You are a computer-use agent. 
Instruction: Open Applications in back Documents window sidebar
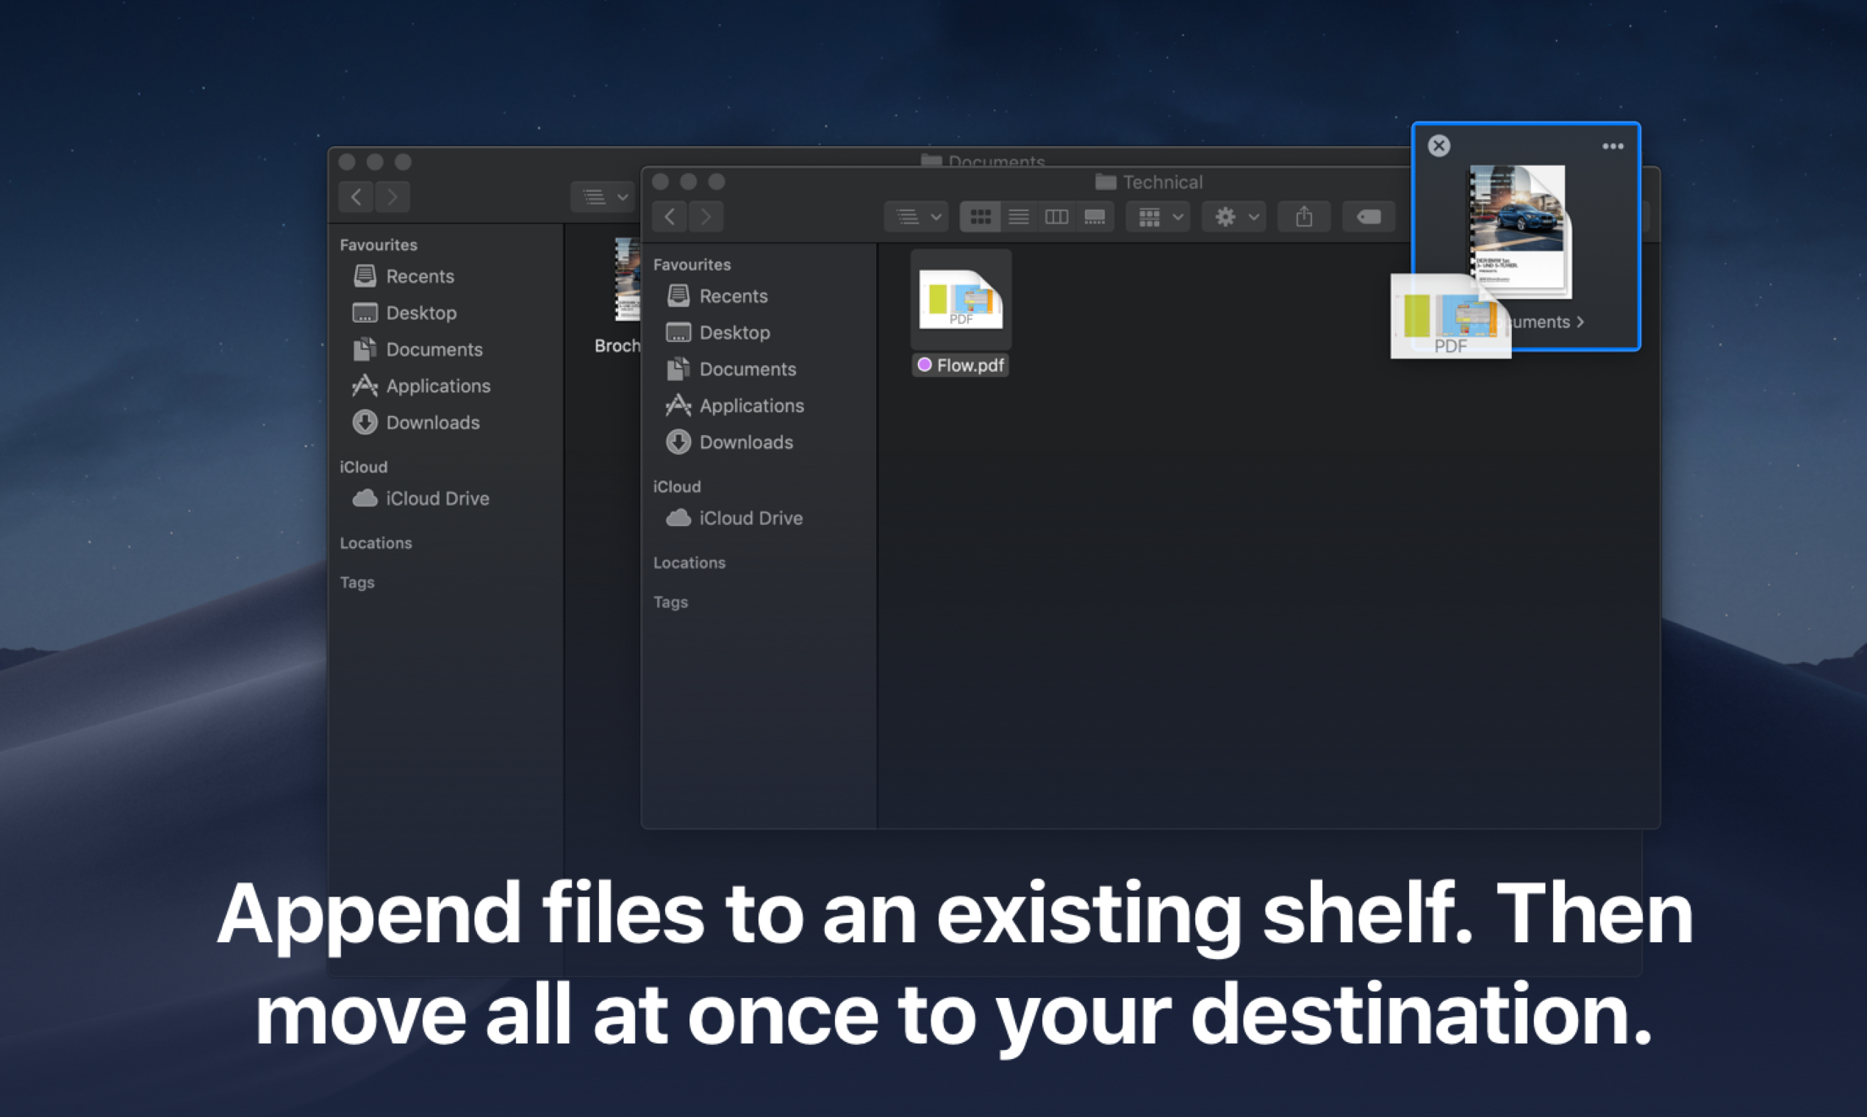[437, 385]
